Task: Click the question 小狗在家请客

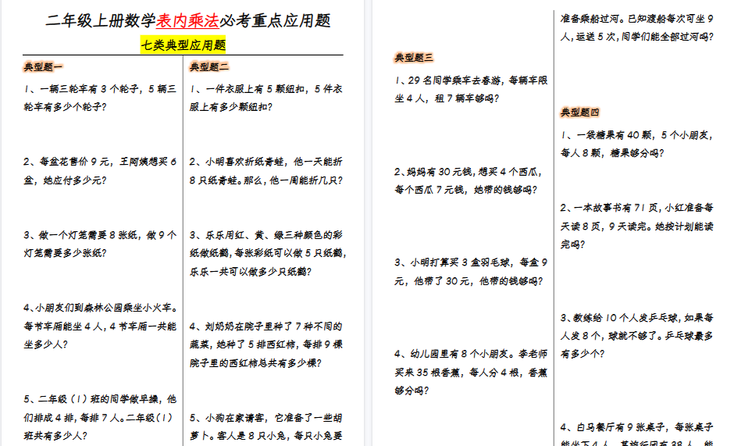Action: 266,426
